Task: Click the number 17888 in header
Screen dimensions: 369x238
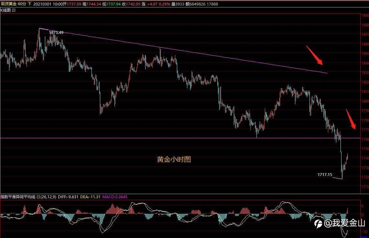Action: click(212, 4)
